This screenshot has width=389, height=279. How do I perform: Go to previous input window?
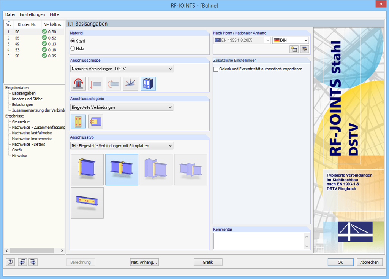coord(22,262)
